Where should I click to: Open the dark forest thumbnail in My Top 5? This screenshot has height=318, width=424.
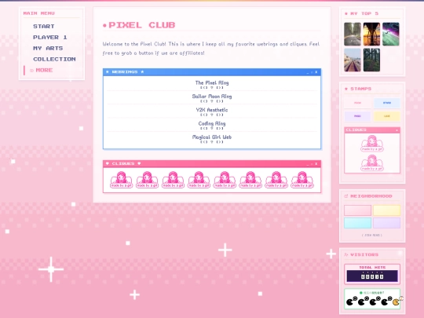pos(371,60)
